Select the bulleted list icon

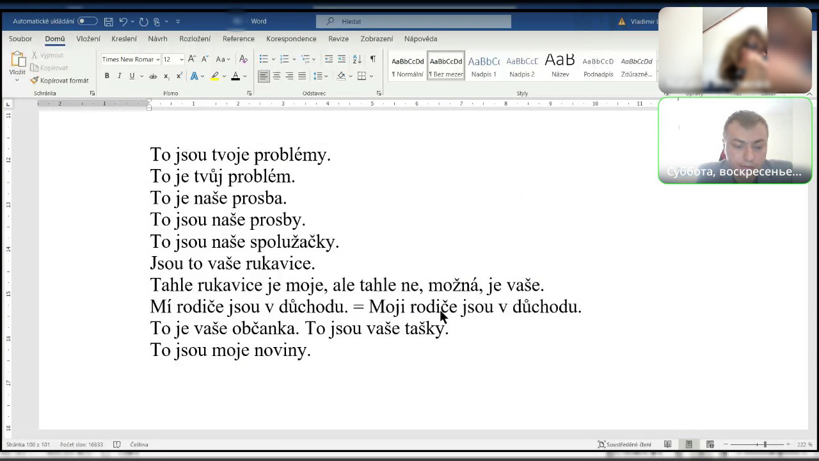tap(264, 59)
